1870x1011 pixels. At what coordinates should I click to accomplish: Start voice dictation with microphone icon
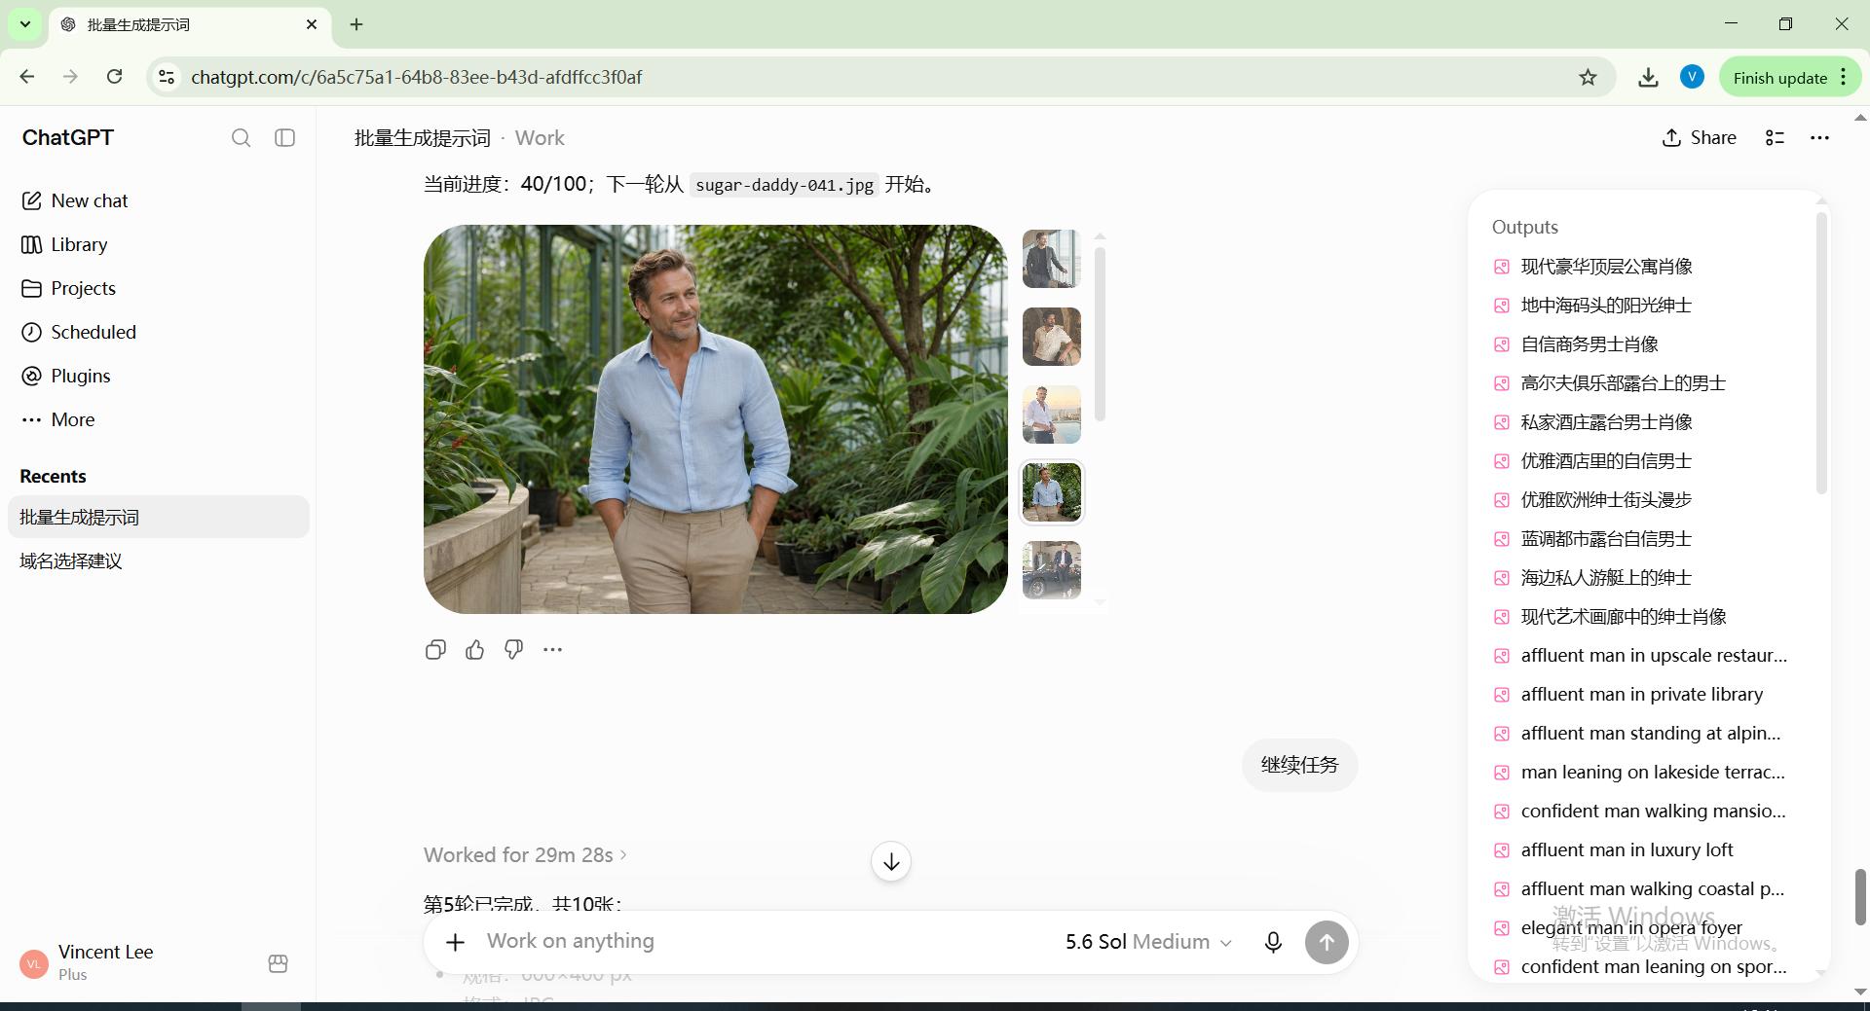pyautogui.click(x=1272, y=941)
